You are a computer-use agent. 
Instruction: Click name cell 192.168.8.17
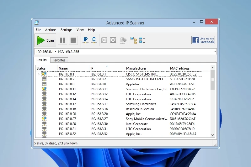tap(67, 104)
